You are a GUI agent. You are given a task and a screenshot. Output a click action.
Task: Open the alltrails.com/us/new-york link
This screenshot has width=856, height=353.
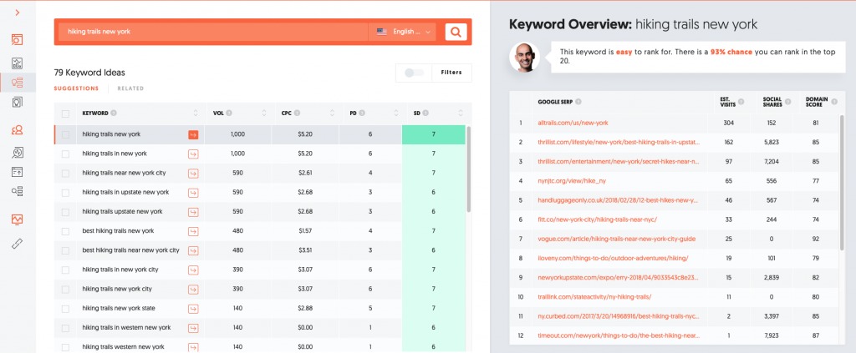(x=573, y=124)
